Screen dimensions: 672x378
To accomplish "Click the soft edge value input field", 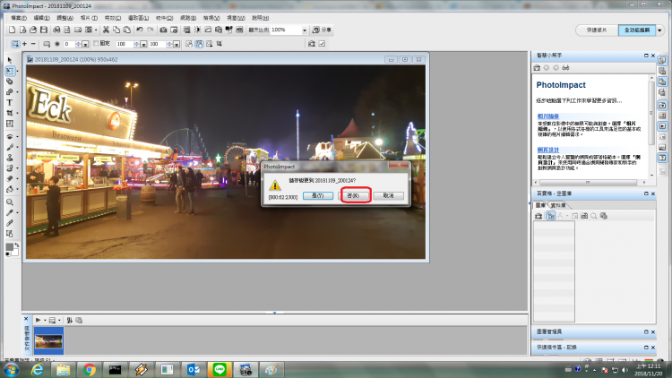I will point(69,44).
